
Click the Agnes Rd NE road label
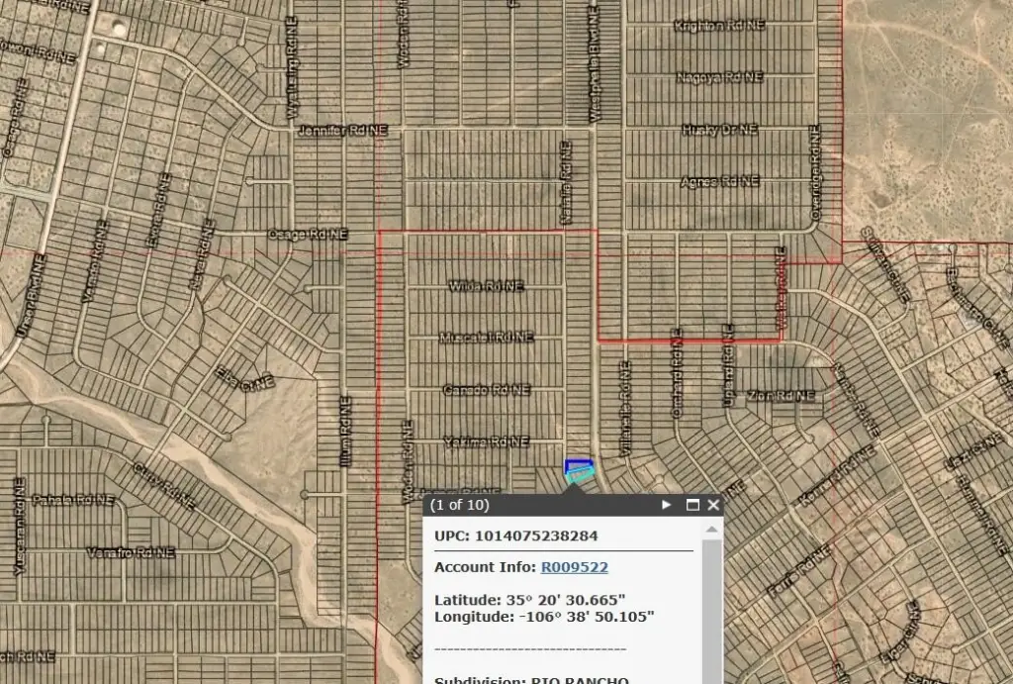click(719, 181)
